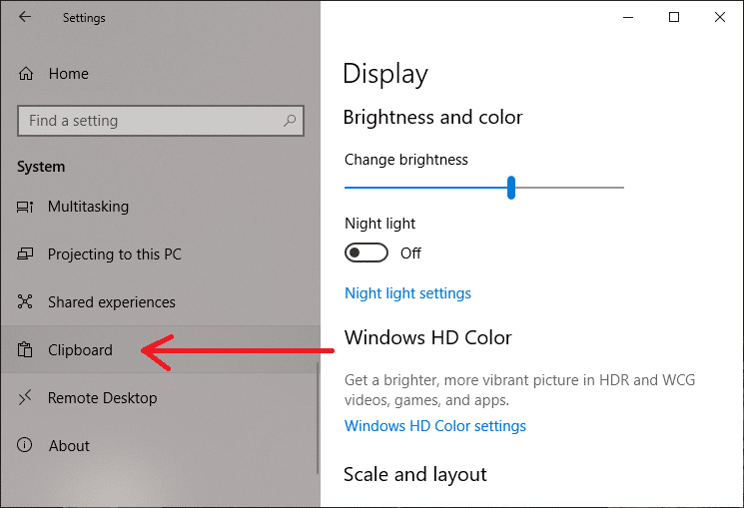Maximize the Settings window
This screenshot has height=508, width=744.
[674, 17]
